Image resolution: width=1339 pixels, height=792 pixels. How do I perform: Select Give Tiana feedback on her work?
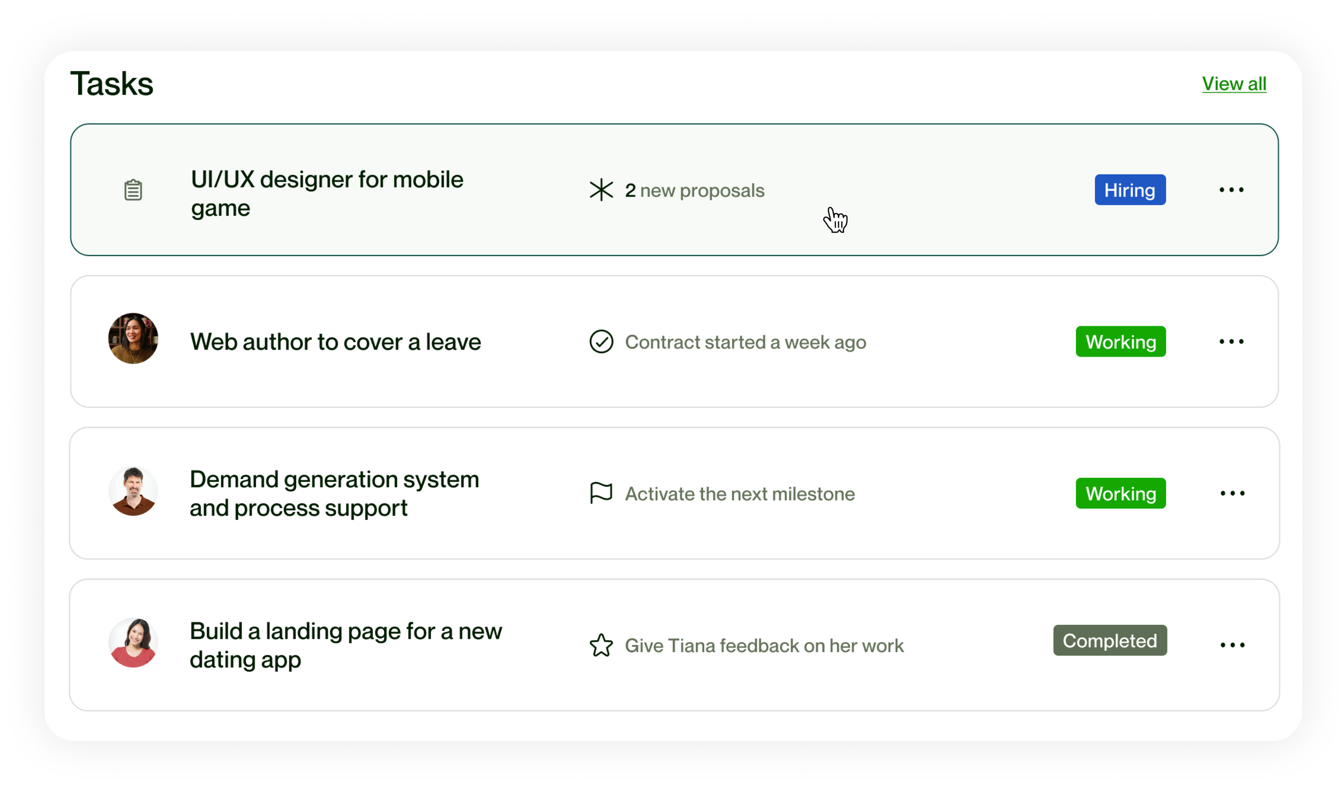pyautogui.click(x=764, y=646)
